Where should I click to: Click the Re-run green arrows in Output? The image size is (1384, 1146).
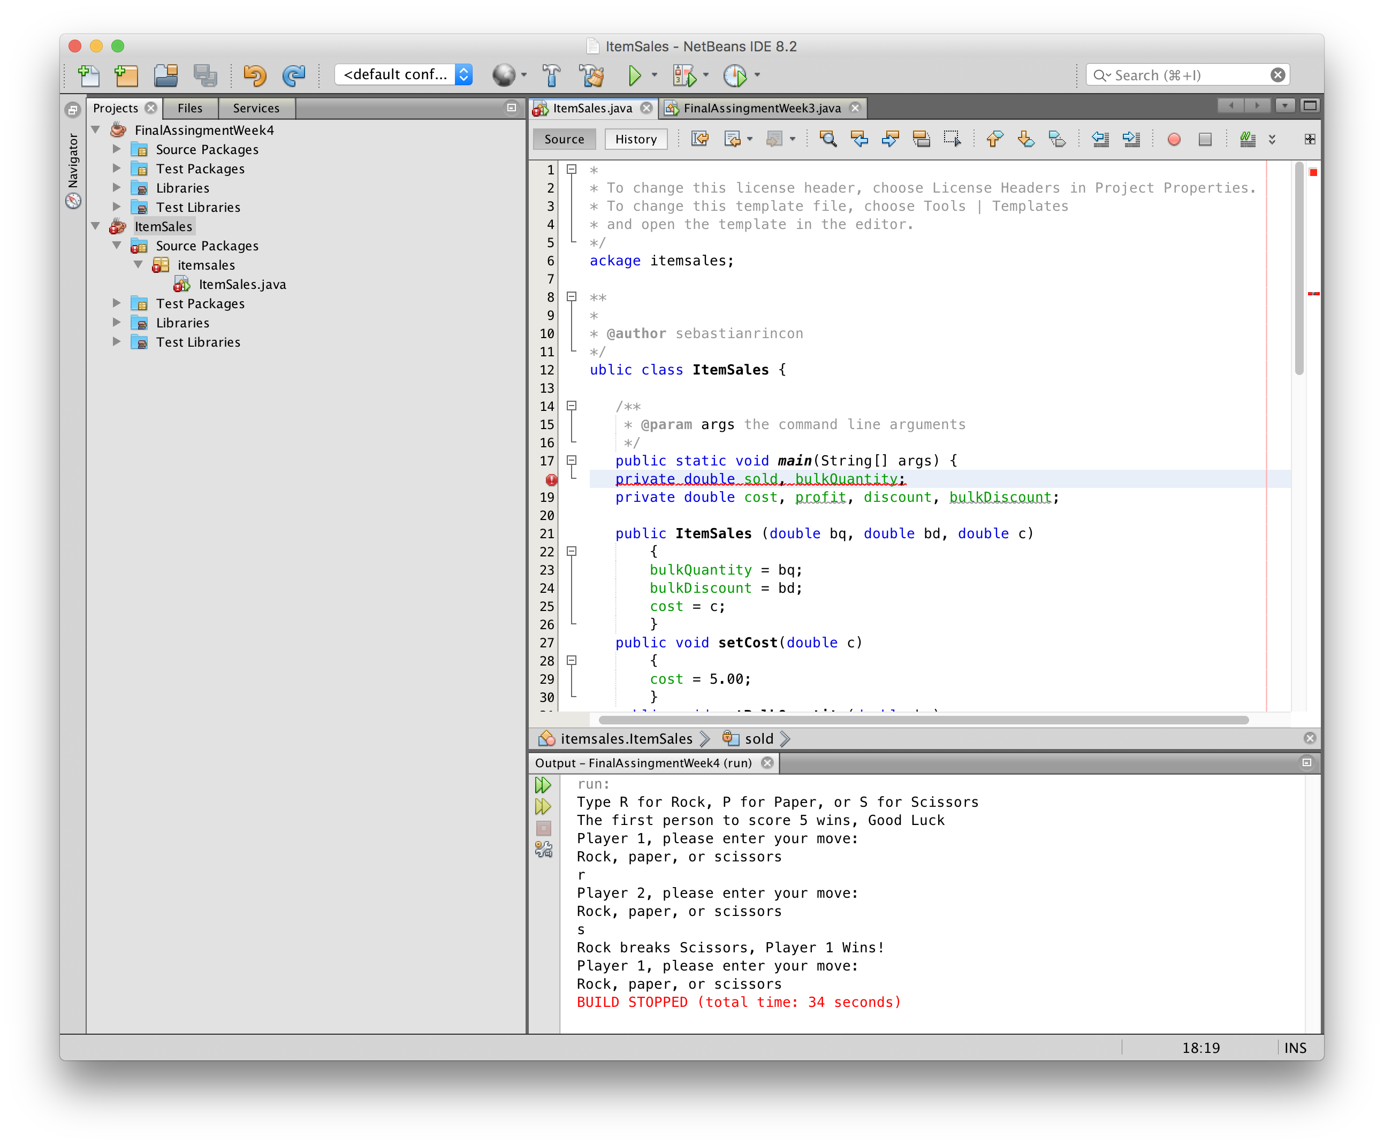coord(542,785)
